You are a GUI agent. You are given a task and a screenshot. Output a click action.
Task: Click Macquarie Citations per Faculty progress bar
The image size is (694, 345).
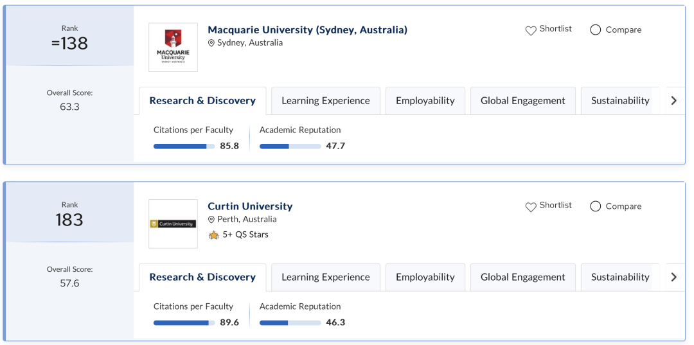(184, 146)
